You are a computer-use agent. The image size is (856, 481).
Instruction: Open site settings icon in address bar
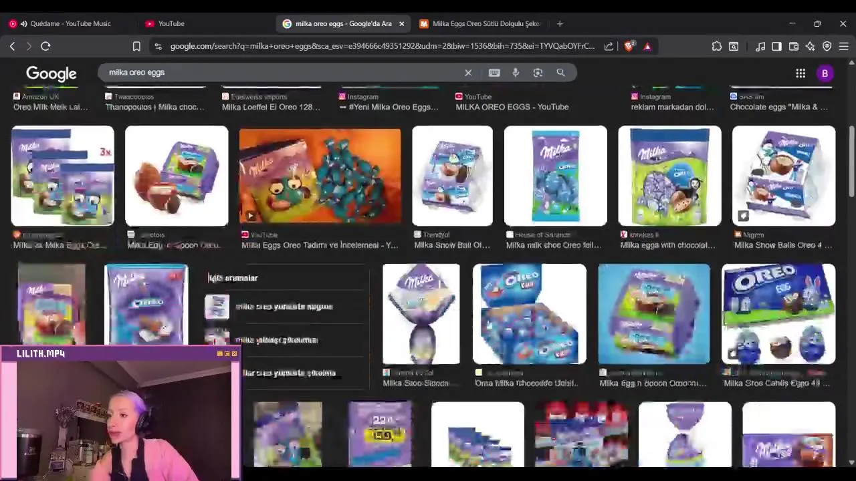click(x=158, y=46)
